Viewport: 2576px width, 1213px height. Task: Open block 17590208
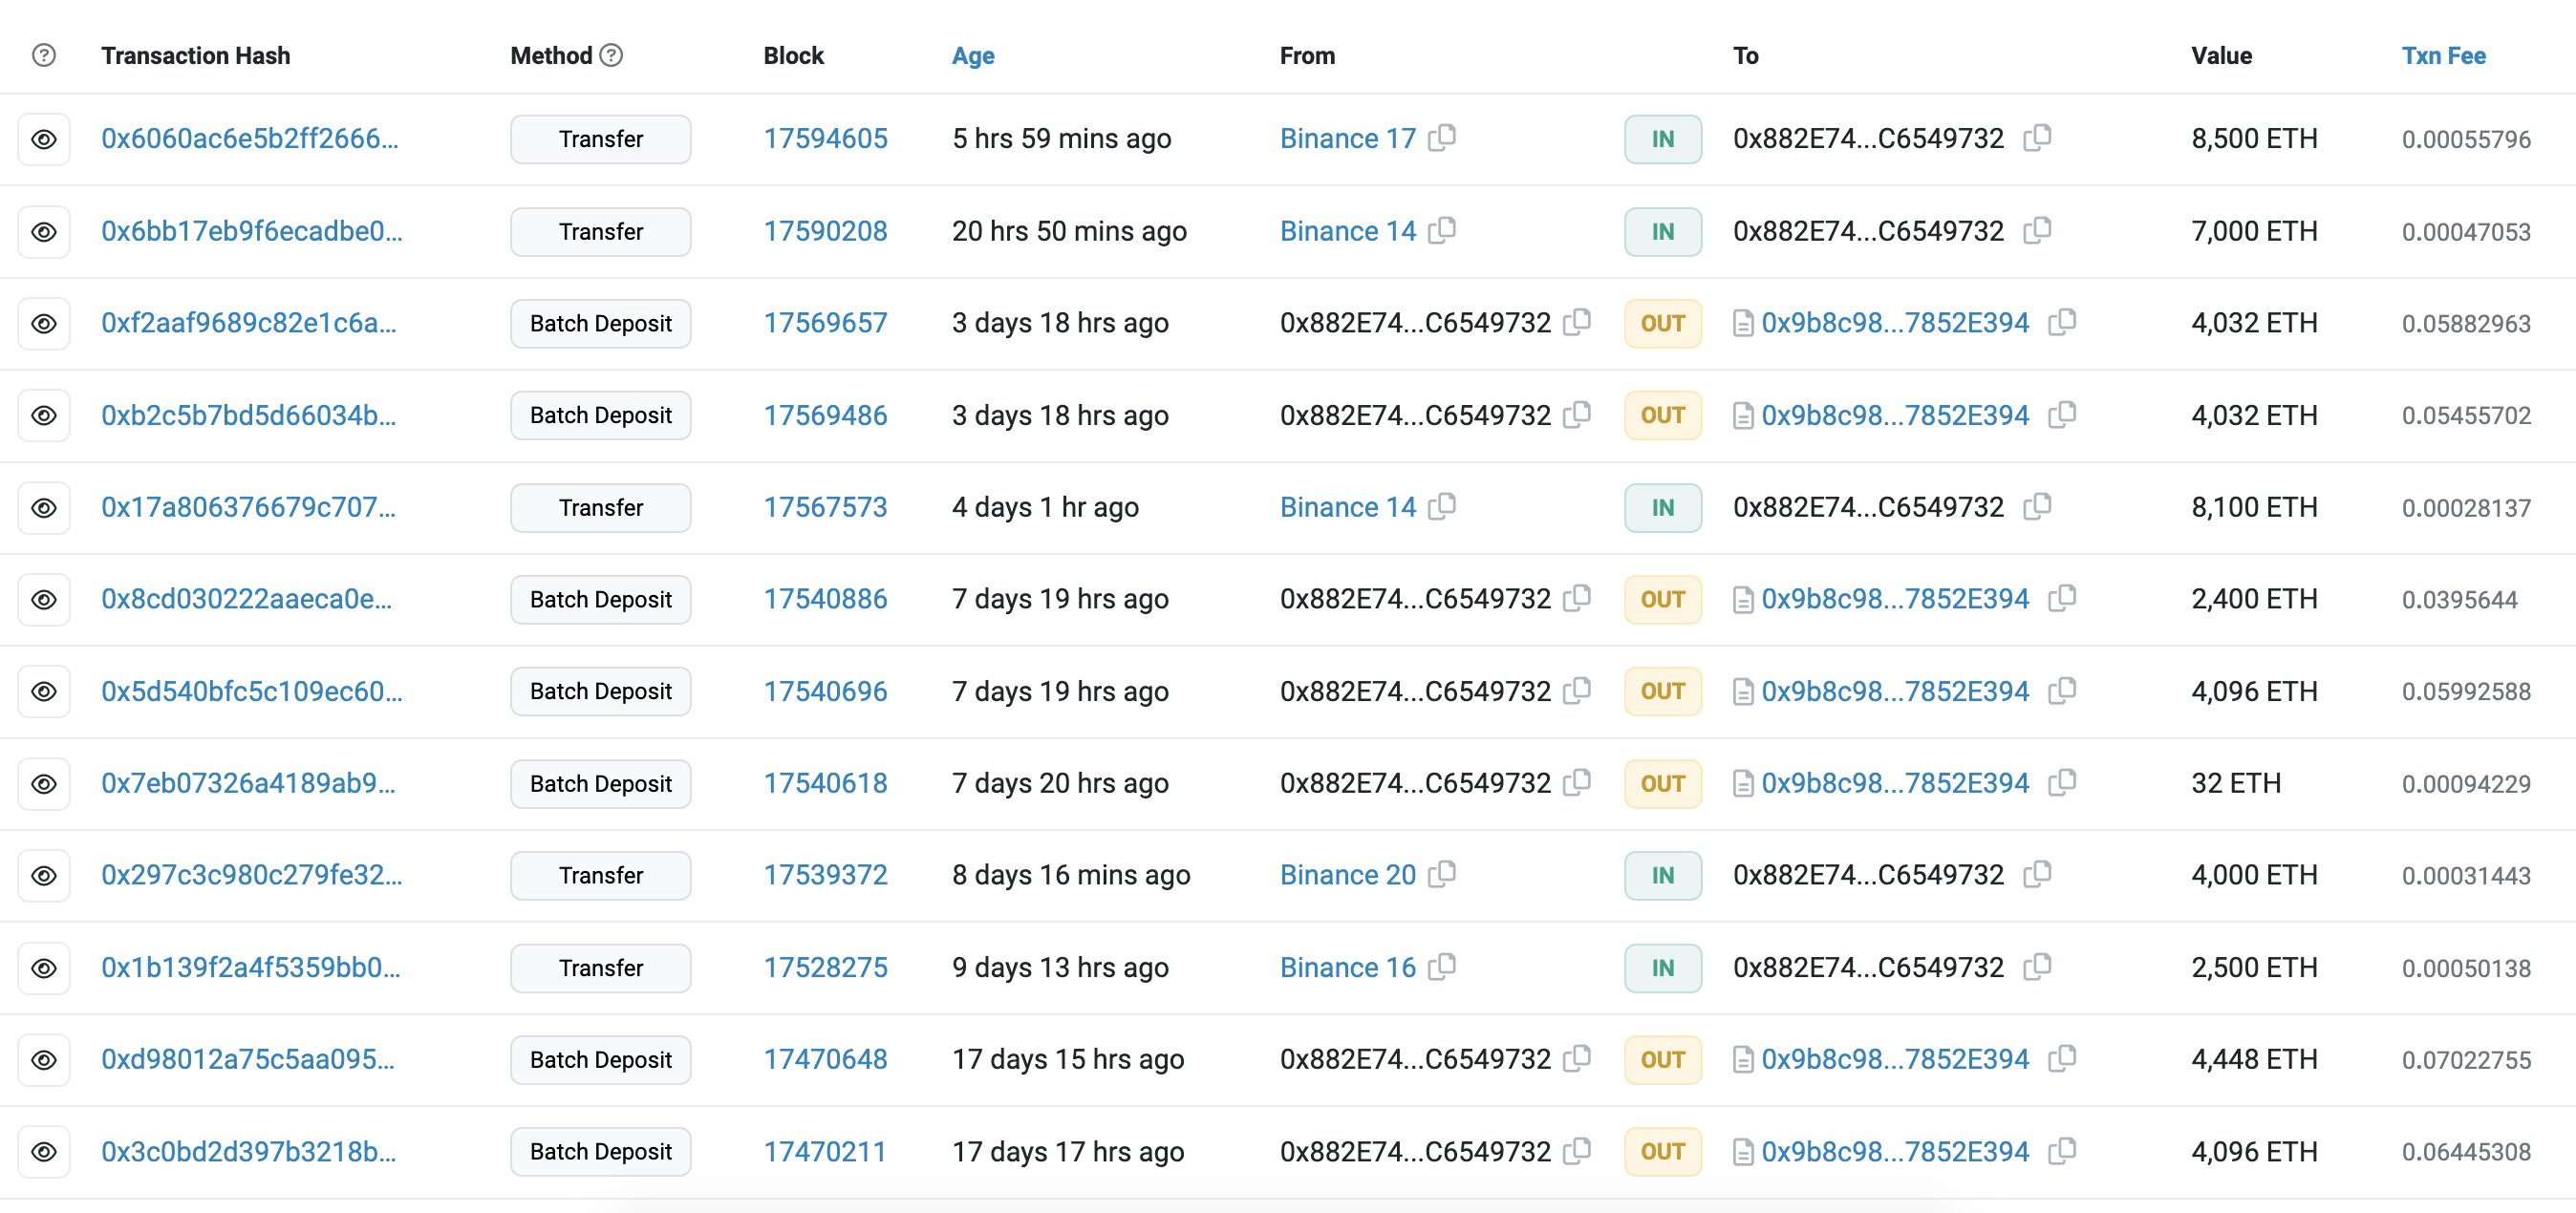[825, 231]
